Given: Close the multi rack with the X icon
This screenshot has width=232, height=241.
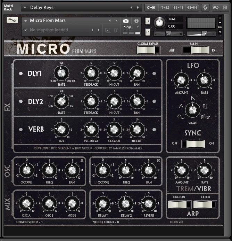Looking at the screenshot, I should click(x=225, y=8).
